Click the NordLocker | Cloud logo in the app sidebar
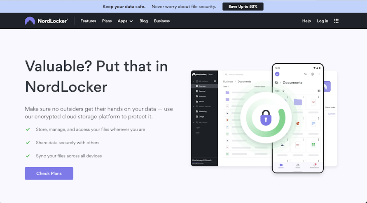This screenshot has width=367, height=203. pyautogui.click(x=202, y=74)
